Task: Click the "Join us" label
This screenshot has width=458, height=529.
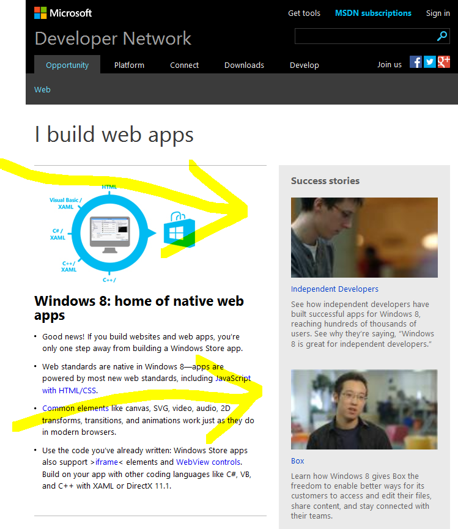Action: (x=389, y=64)
